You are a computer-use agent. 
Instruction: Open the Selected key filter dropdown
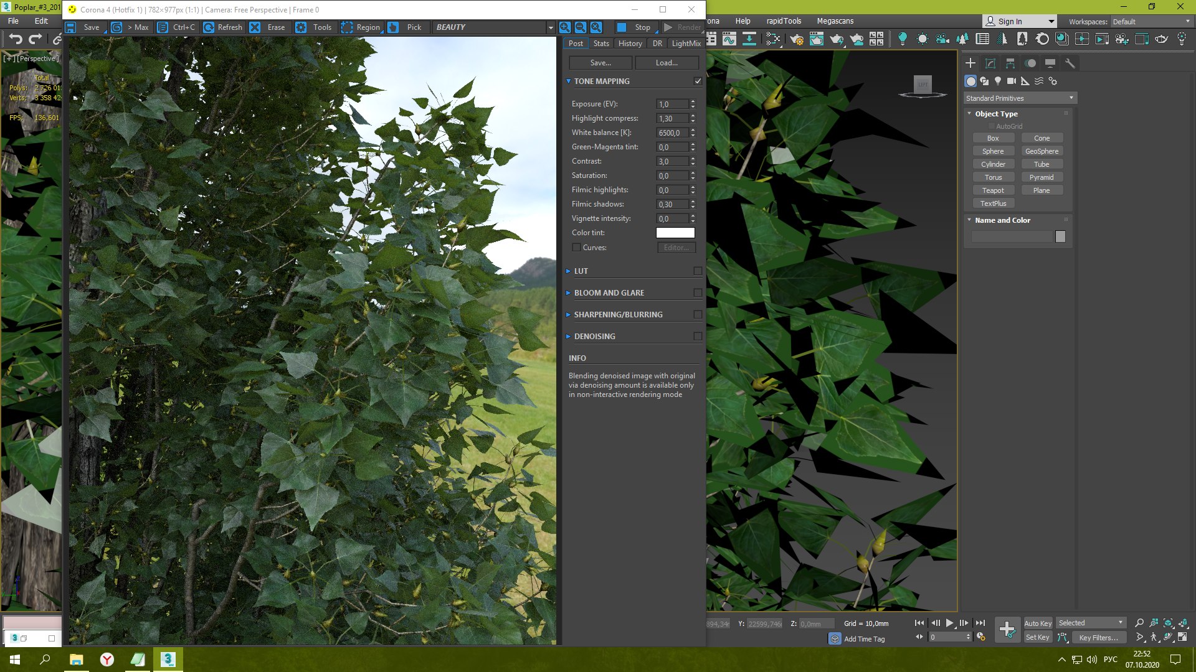[x=1091, y=623]
